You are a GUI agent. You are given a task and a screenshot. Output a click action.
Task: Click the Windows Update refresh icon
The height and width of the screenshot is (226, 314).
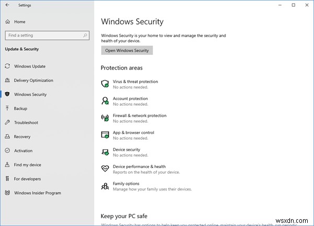point(7,66)
